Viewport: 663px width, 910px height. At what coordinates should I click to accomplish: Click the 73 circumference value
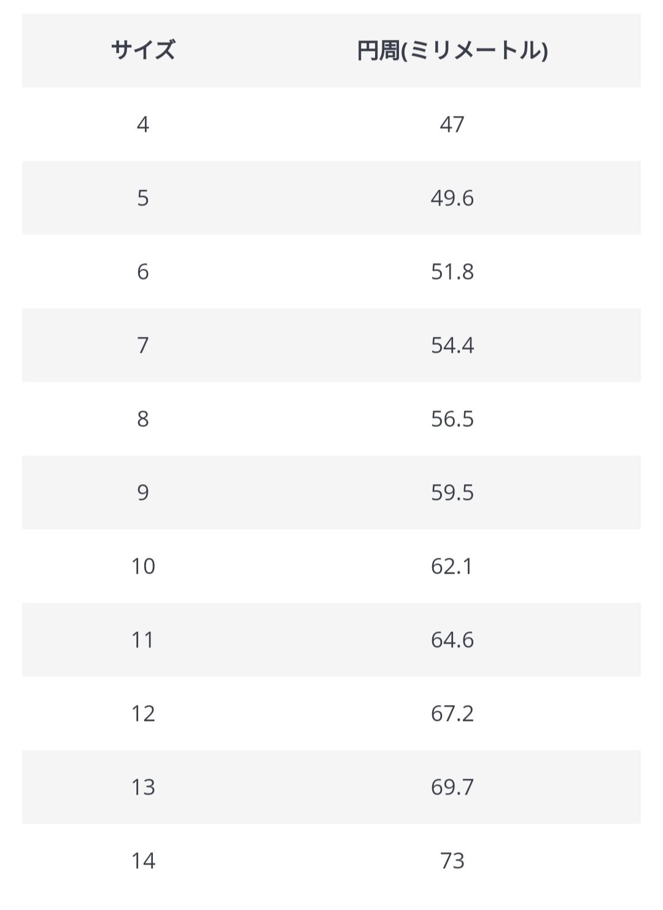(x=452, y=861)
